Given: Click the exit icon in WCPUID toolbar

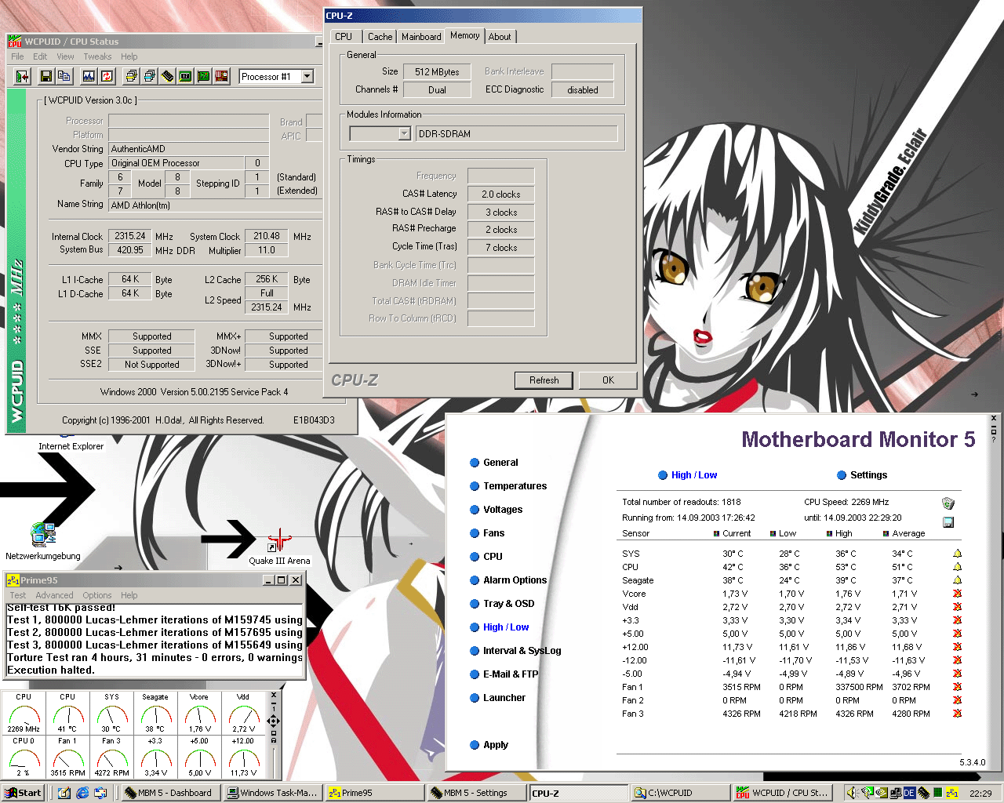Looking at the screenshot, I should 22,76.
